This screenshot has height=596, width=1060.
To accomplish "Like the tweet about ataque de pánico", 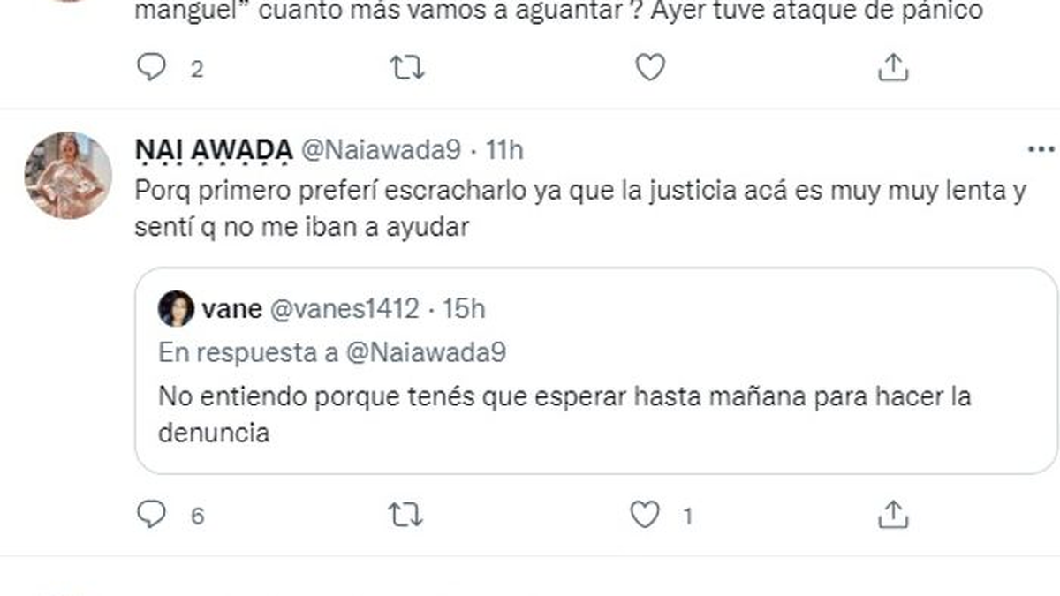I will (x=650, y=68).
